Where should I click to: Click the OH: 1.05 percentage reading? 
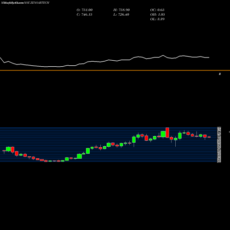(157, 15)
